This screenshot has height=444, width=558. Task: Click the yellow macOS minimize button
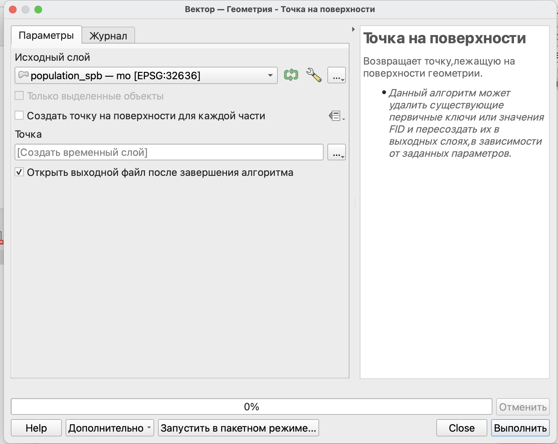tap(25, 10)
